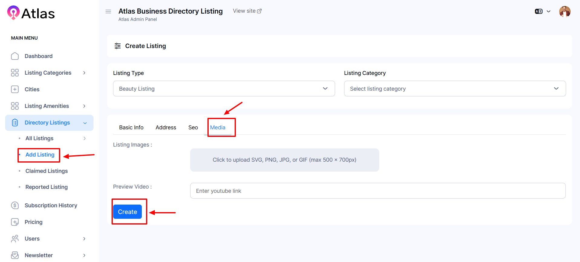
Task: Click the hamburger menu icon
Action: (108, 11)
